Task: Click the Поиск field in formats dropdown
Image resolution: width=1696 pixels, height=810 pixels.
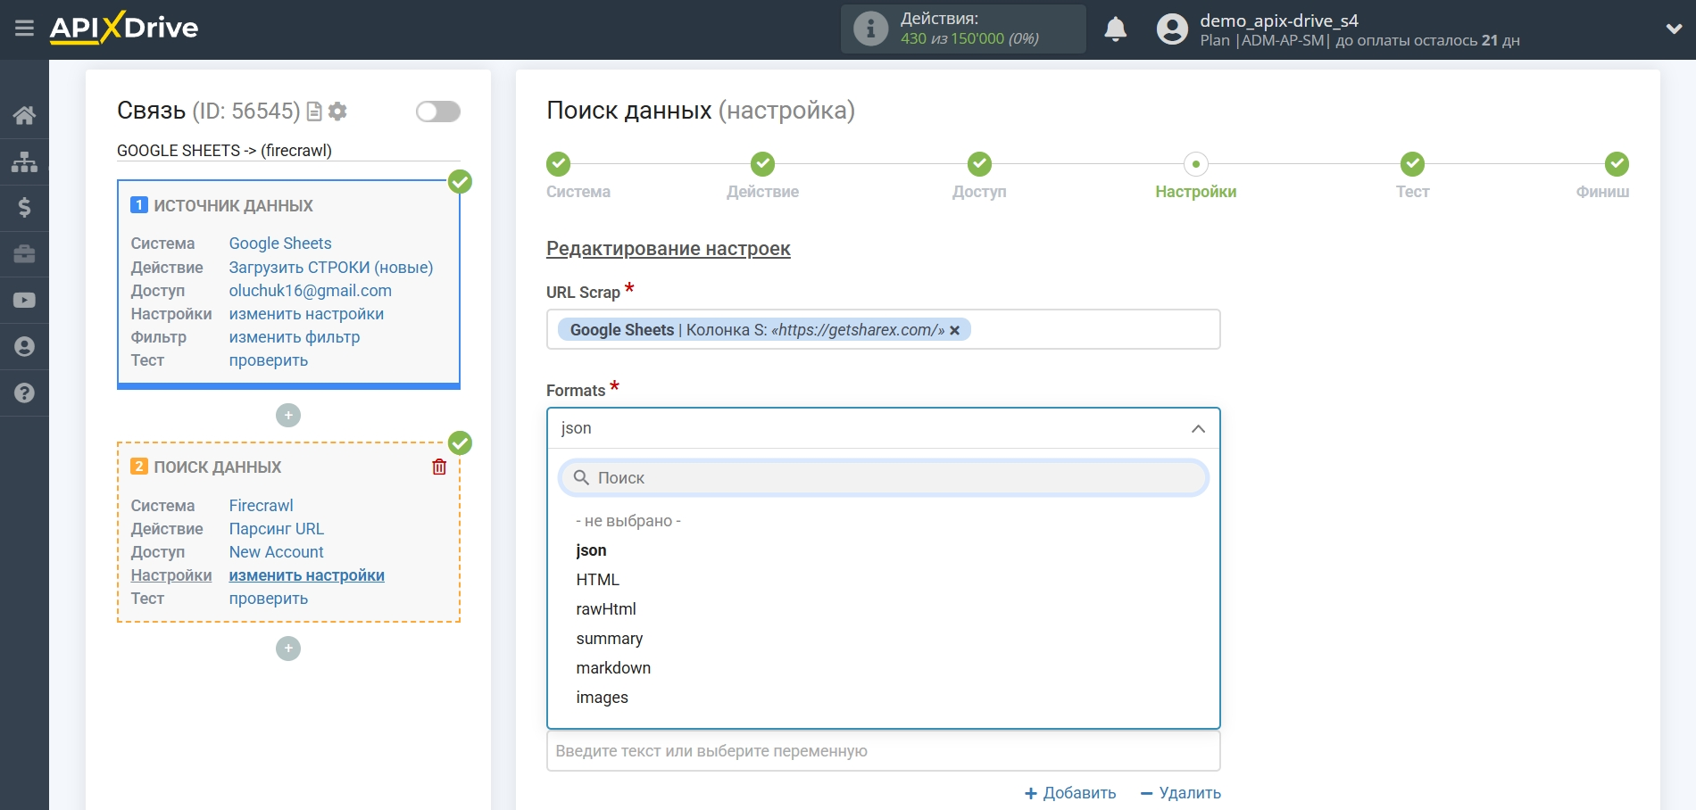Action: pos(884,478)
